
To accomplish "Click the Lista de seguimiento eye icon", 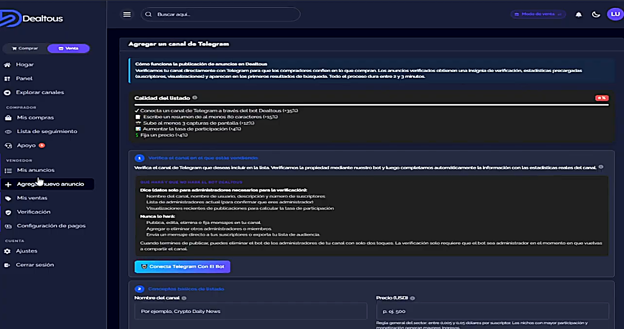I will 7,132.
